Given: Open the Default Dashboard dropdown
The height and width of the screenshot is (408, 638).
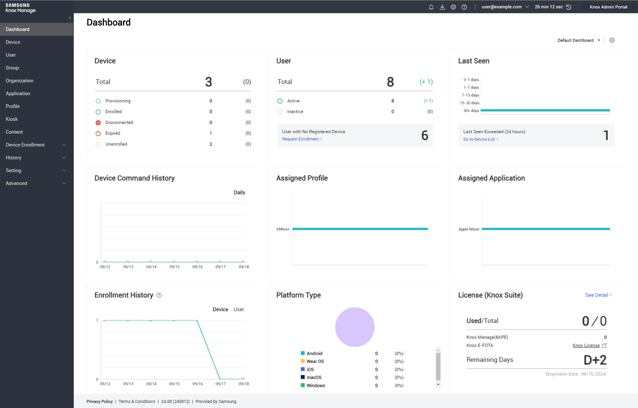Looking at the screenshot, I should coord(579,40).
